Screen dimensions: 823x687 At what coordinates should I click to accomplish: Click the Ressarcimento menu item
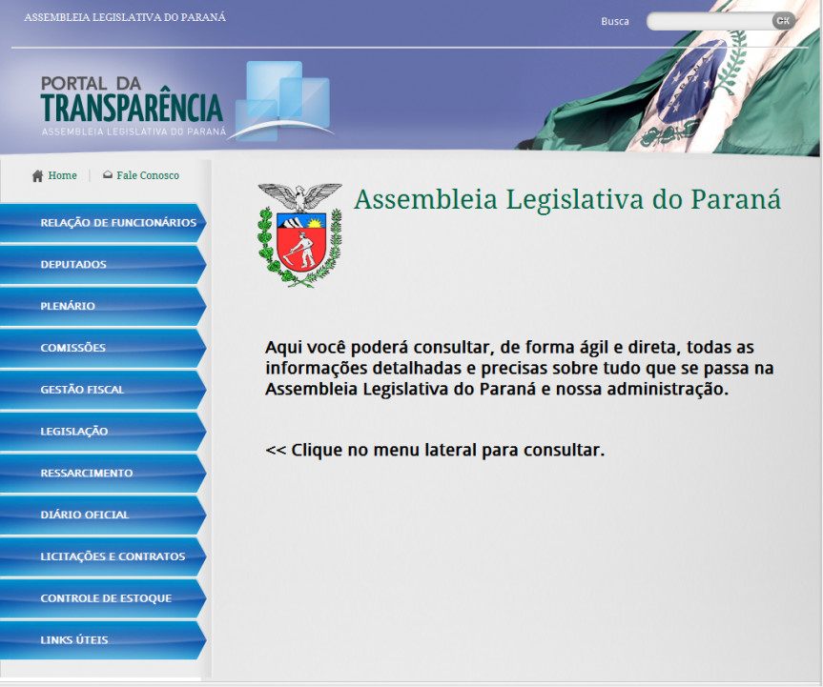pyautogui.click(x=87, y=474)
